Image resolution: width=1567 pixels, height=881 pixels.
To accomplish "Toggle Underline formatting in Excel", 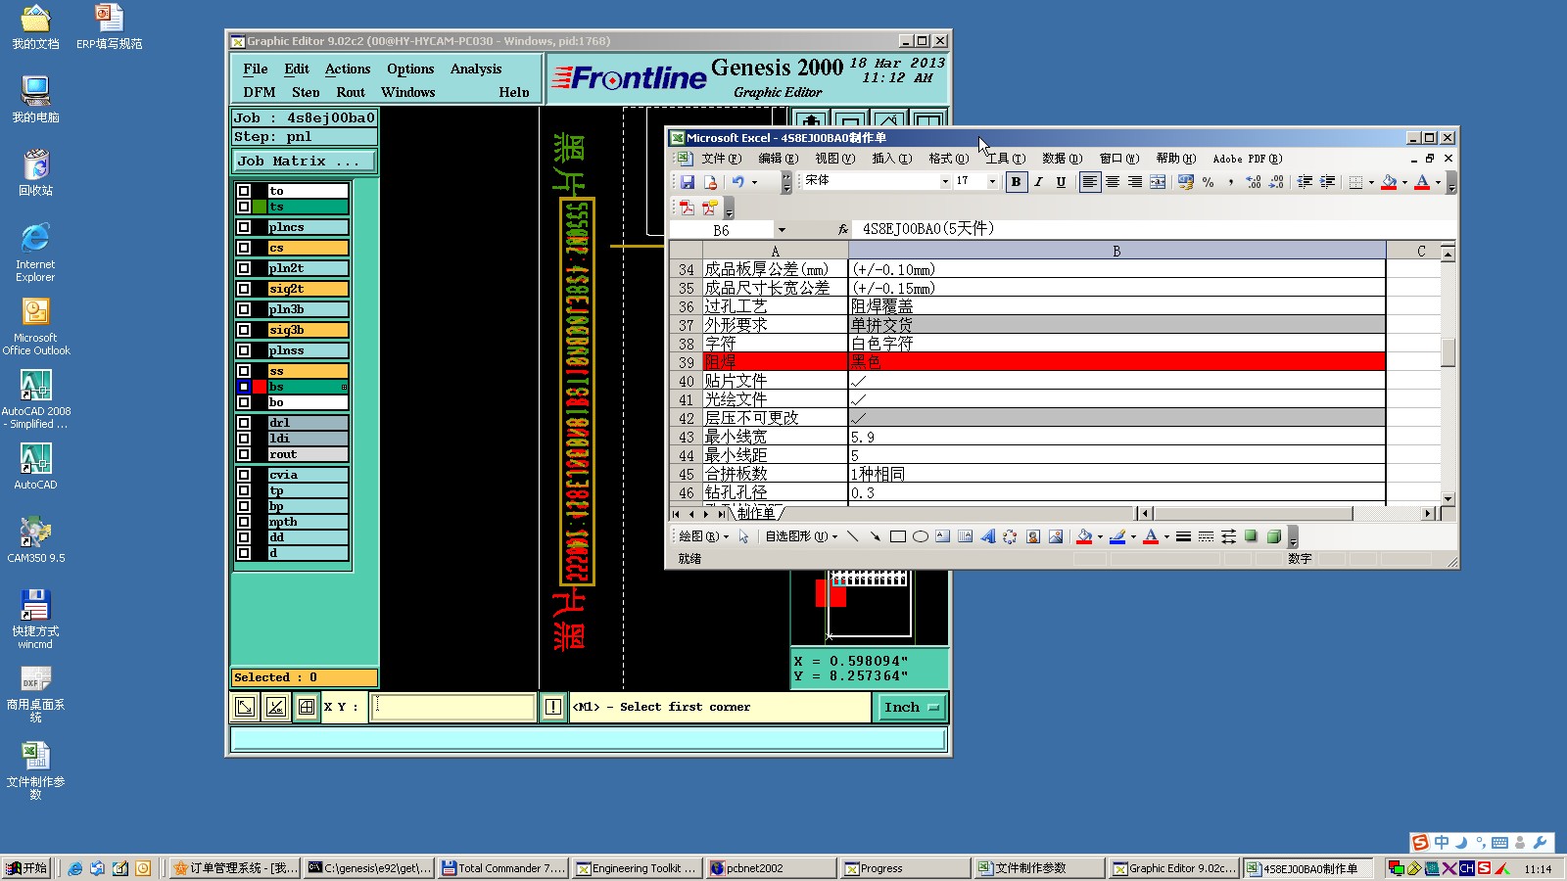I will tap(1061, 182).
